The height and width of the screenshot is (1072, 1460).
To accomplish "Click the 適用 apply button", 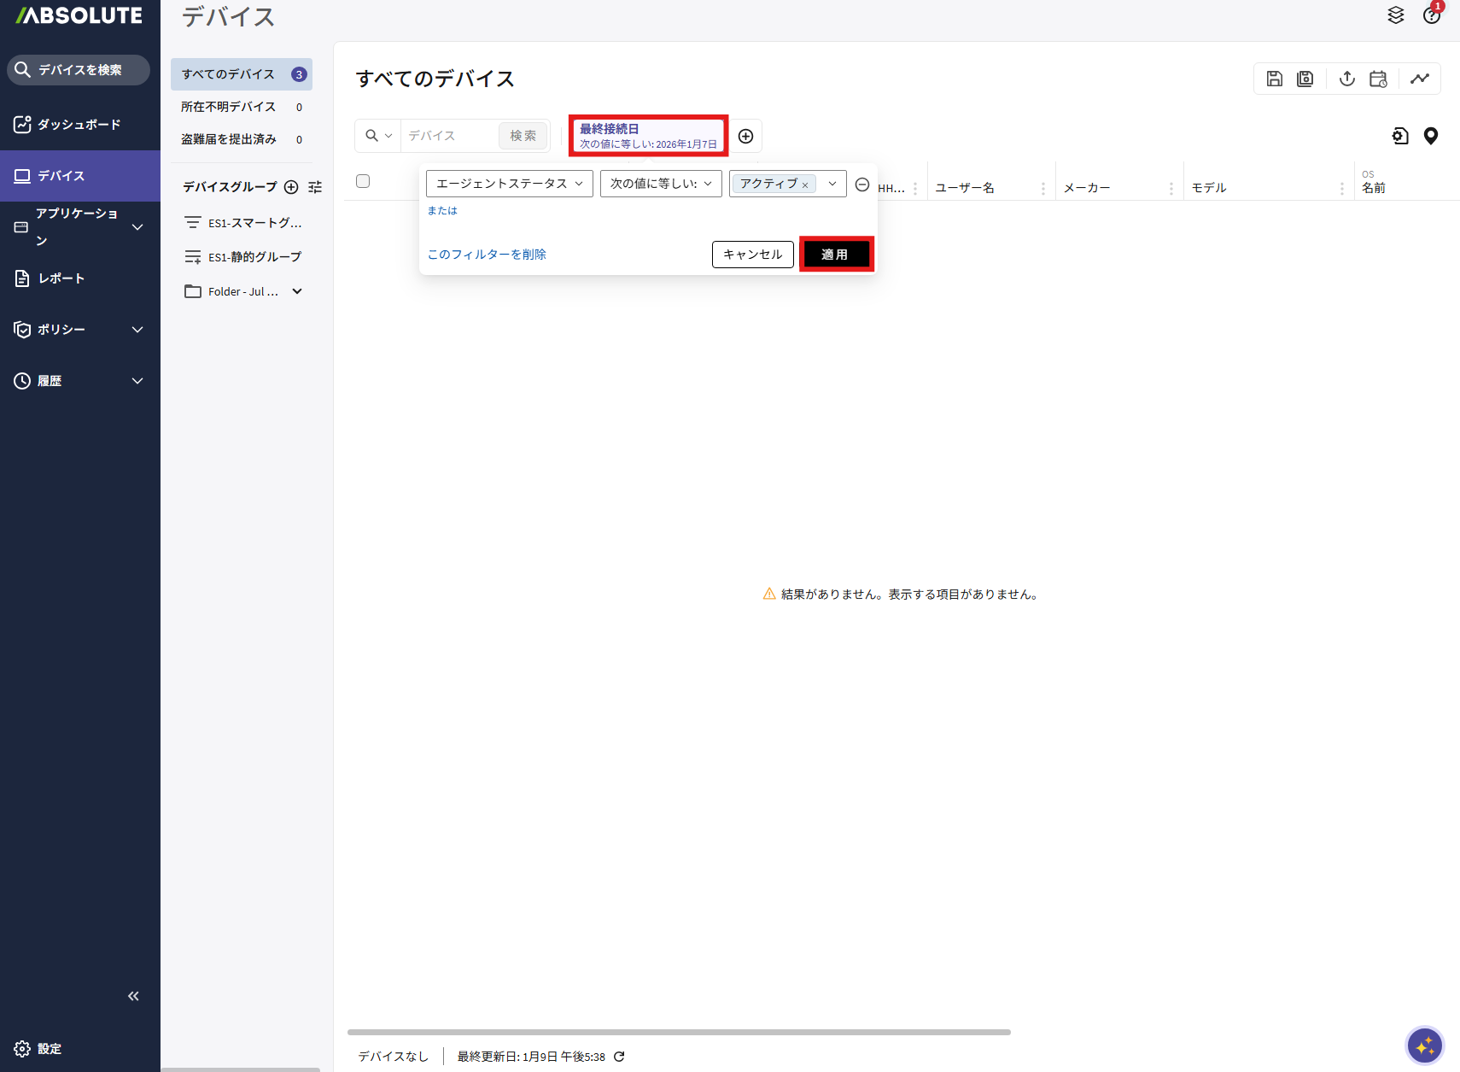I will (x=835, y=255).
